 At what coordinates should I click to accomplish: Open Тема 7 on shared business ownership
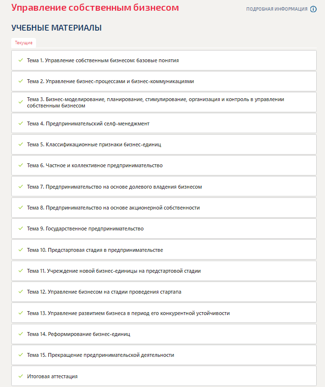click(x=164, y=187)
